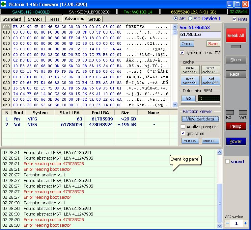
Task: Click the ~196 GB size cell
Action: coord(127,125)
